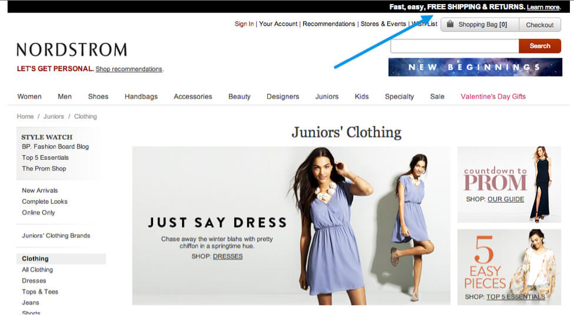Open New Arrivals in the sidebar

click(40, 190)
